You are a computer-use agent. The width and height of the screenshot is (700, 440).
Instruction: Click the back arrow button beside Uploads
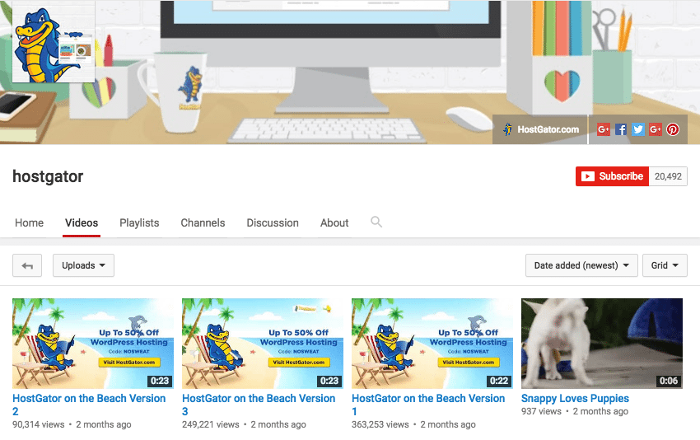(x=27, y=265)
